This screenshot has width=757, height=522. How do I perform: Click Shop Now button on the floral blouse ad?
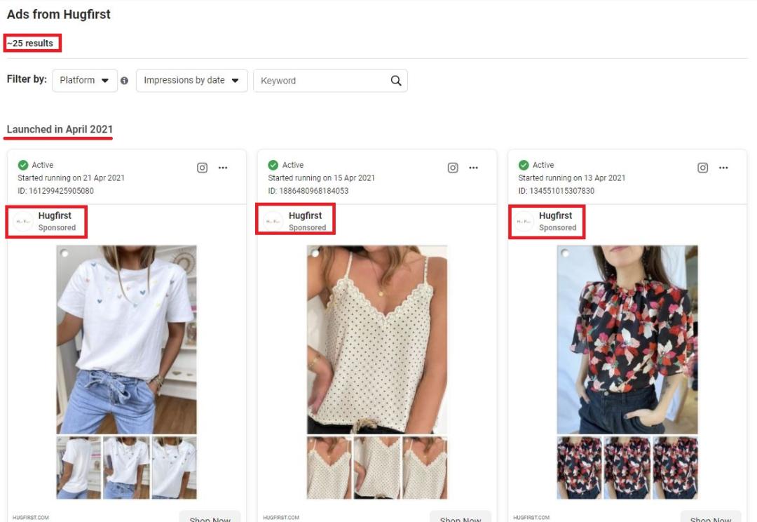(x=711, y=516)
